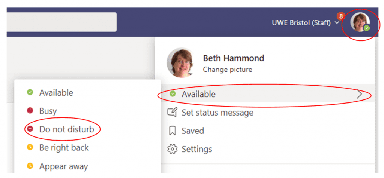
Task: Click the Change picture link
Action: [x=228, y=70]
